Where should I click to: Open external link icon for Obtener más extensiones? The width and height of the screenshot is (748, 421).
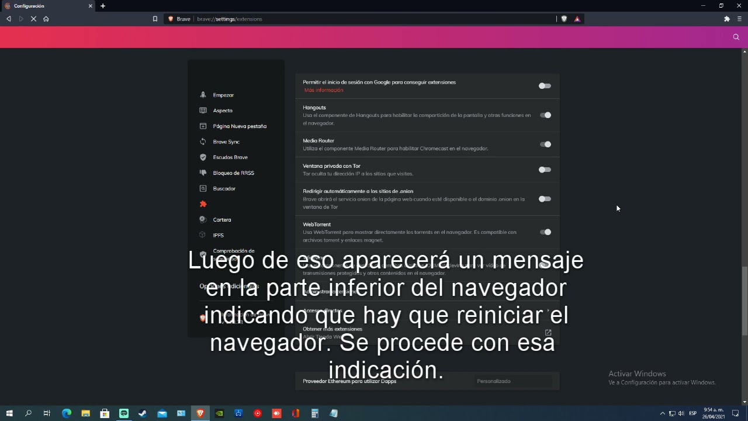(548, 333)
